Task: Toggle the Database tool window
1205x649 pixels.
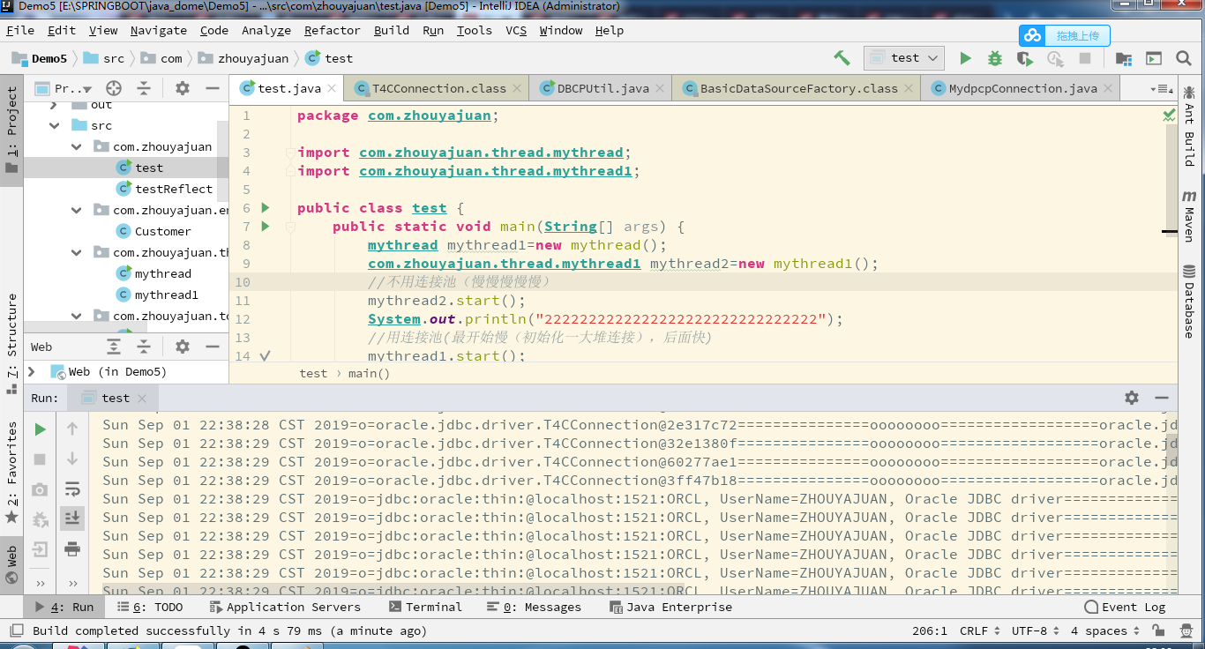Action: click(1188, 302)
